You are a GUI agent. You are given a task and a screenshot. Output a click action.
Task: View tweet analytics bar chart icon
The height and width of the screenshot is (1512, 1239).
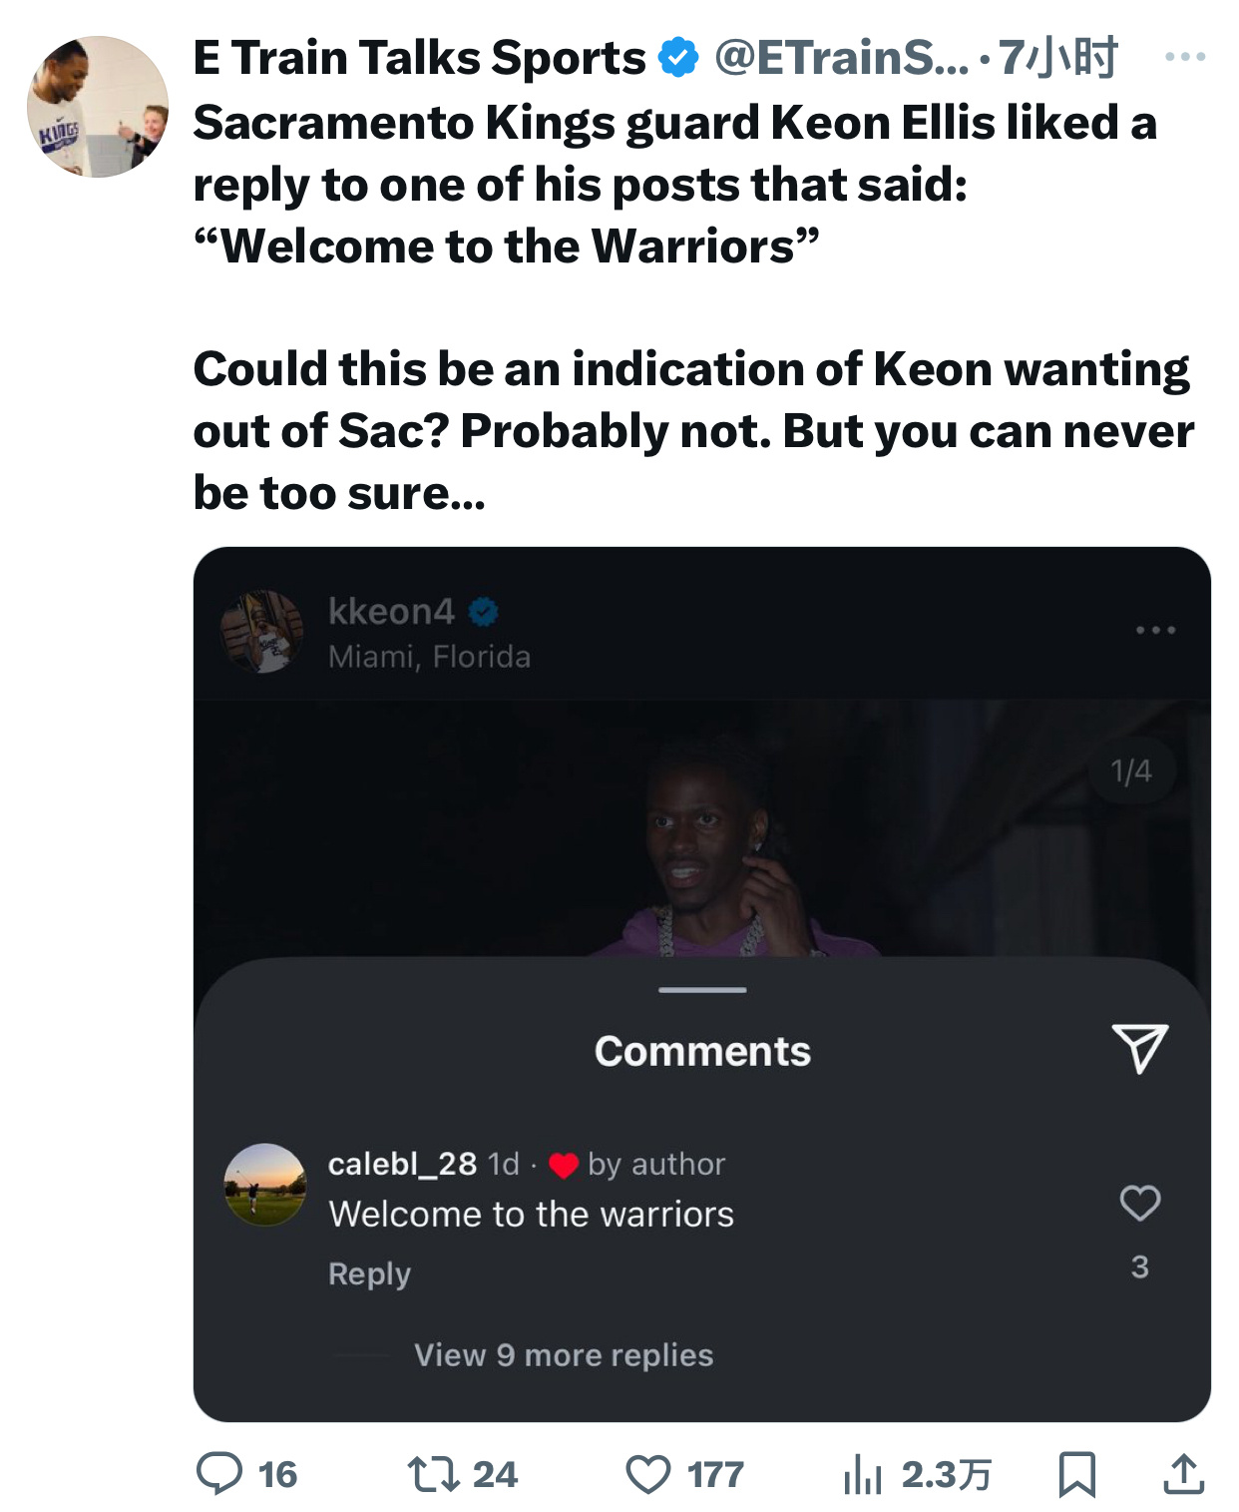pyautogui.click(x=863, y=1474)
